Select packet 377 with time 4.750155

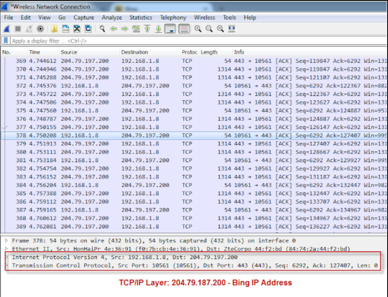click(194, 127)
